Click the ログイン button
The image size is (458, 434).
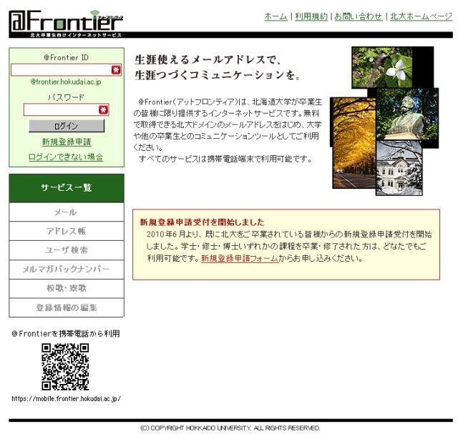[67, 126]
